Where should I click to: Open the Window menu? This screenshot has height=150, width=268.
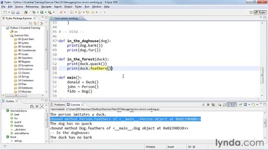97,7
